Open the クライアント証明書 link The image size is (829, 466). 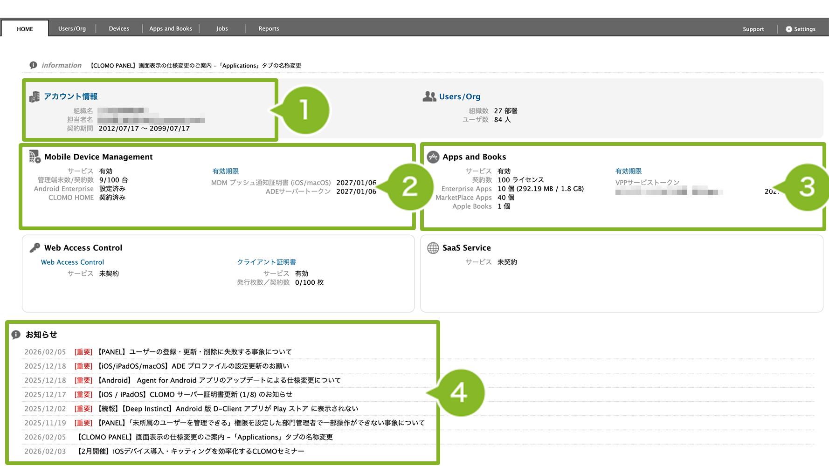(x=267, y=262)
